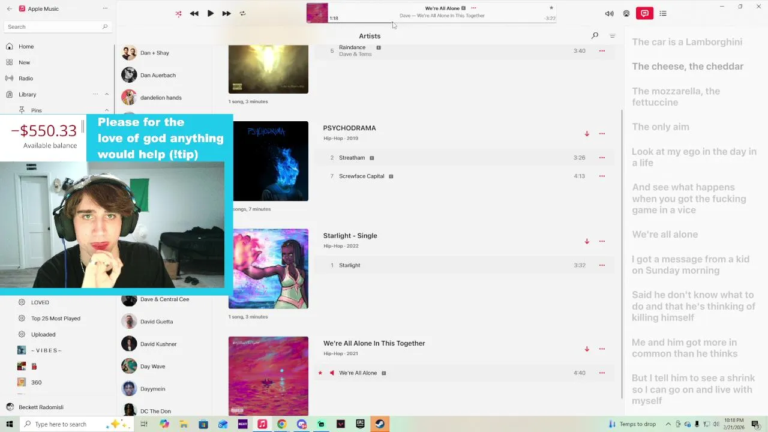Open PSYCHODRAMA album more options
The height and width of the screenshot is (432, 768).
click(x=602, y=134)
